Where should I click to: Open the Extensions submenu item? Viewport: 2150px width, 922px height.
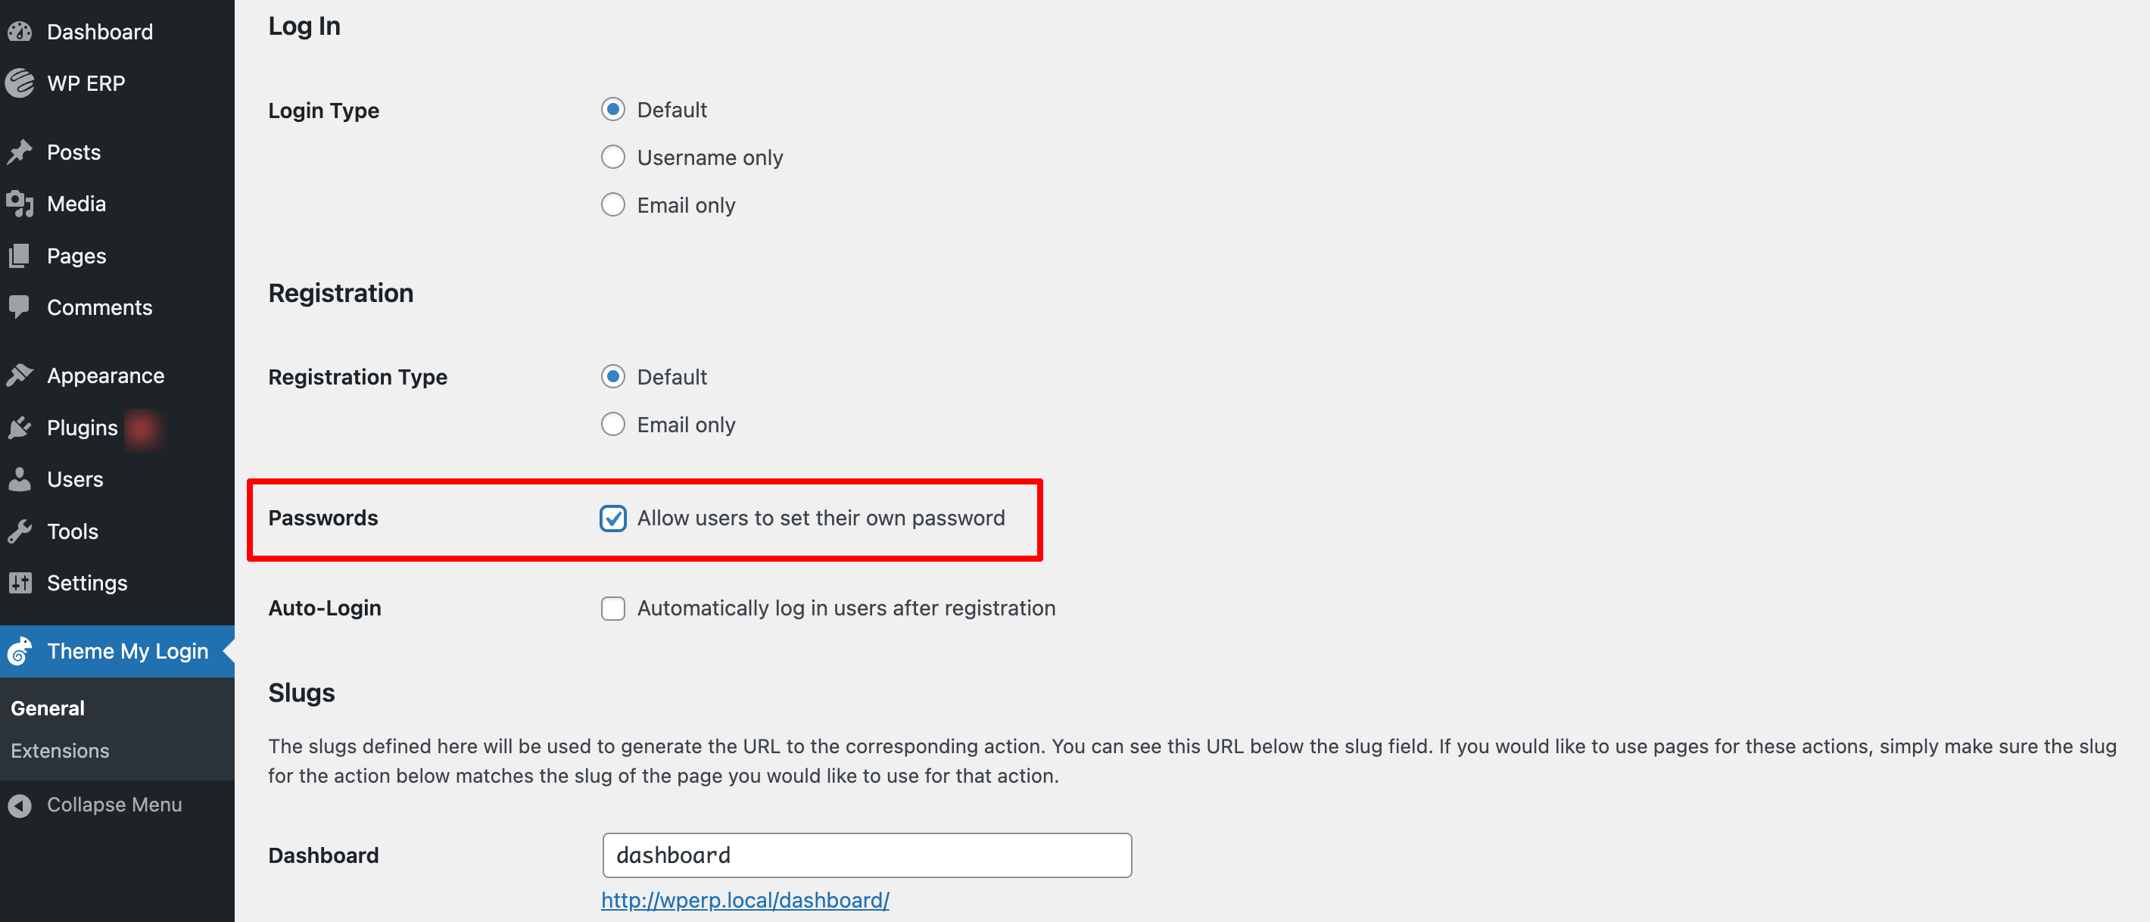(x=59, y=750)
